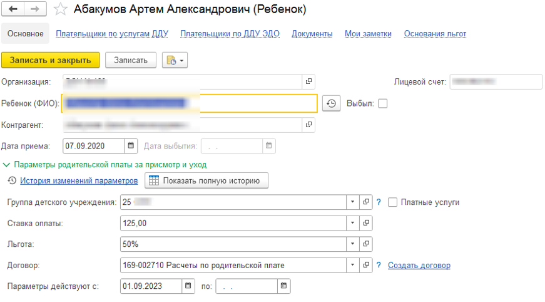Click the Создать договор link
This screenshot has height=302, width=545.
tap(419, 265)
